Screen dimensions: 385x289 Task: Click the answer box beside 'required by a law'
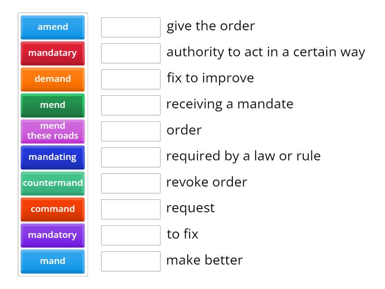tap(130, 157)
